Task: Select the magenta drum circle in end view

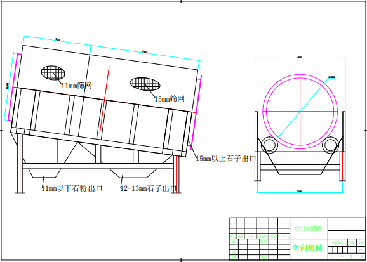Action: (300, 112)
